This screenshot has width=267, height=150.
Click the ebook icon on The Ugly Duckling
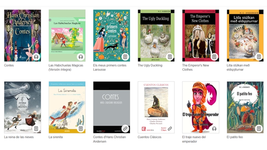pyautogui.click(x=170, y=57)
